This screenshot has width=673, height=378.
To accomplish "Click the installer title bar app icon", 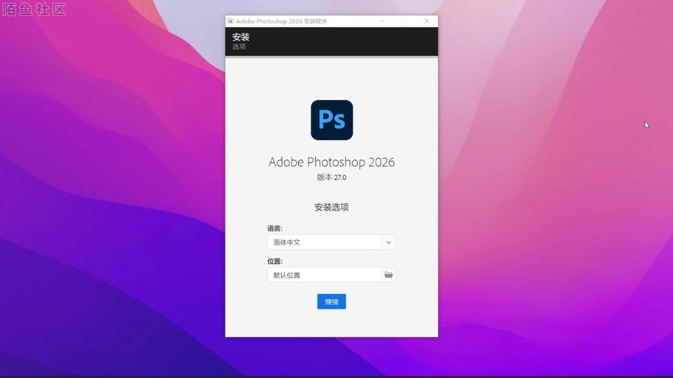I will [x=230, y=21].
